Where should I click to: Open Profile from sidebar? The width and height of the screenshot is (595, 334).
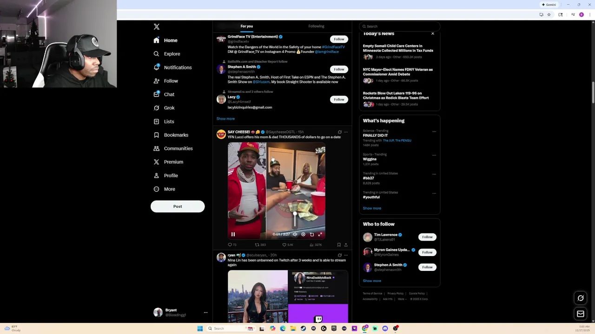(x=166, y=175)
